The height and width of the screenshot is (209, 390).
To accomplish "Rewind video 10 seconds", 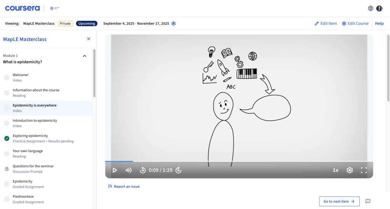I will [143, 170].
